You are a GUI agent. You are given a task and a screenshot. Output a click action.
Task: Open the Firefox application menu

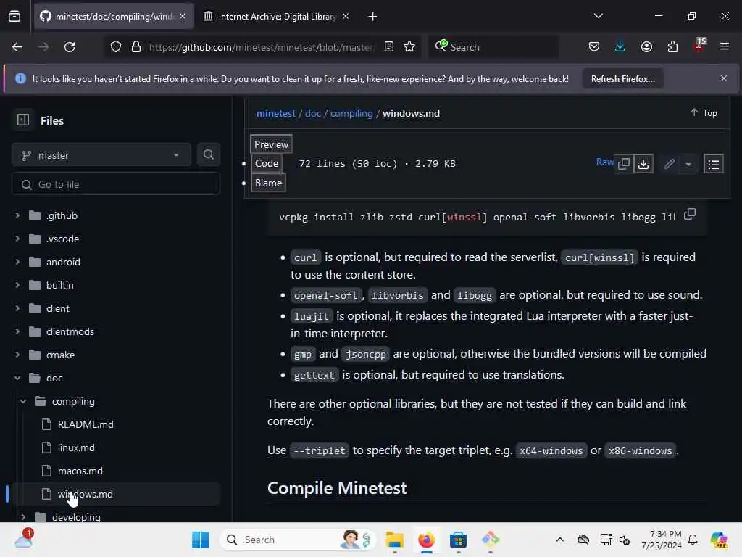click(x=725, y=47)
